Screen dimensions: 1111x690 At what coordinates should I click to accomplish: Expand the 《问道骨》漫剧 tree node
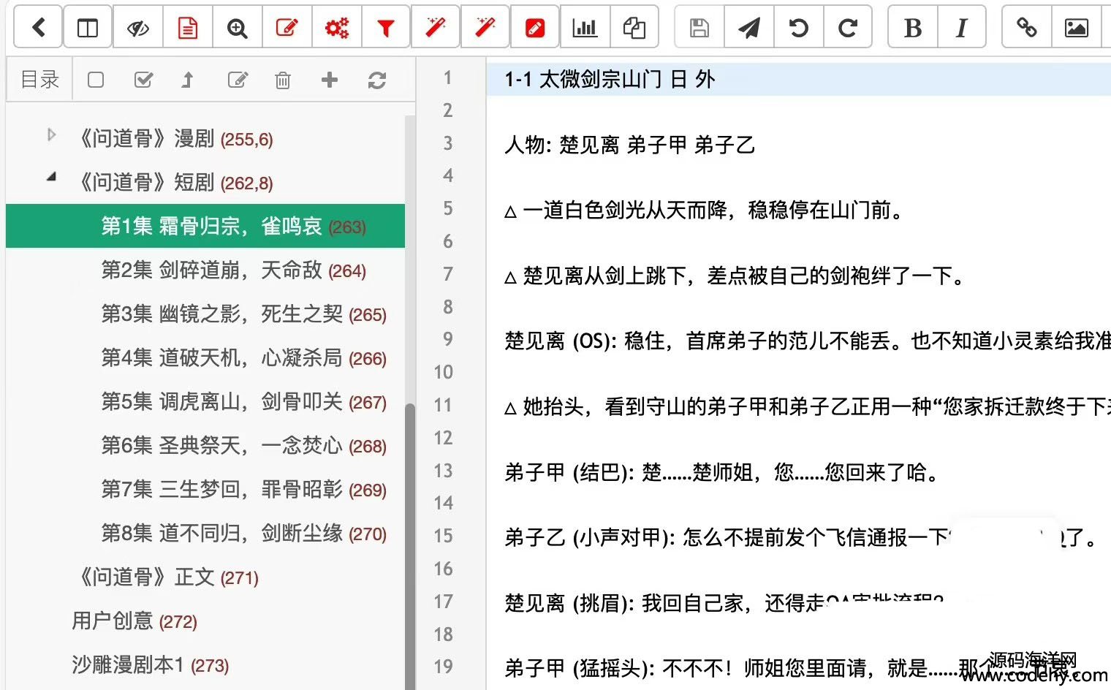[x=51, y=135]
